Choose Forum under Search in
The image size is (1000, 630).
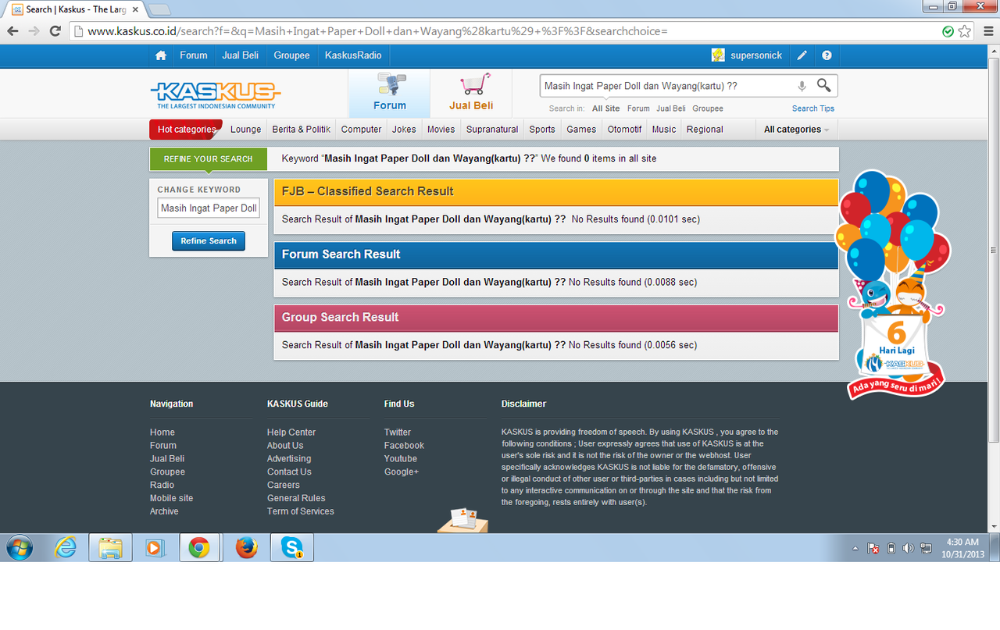[x=638, y=109]
